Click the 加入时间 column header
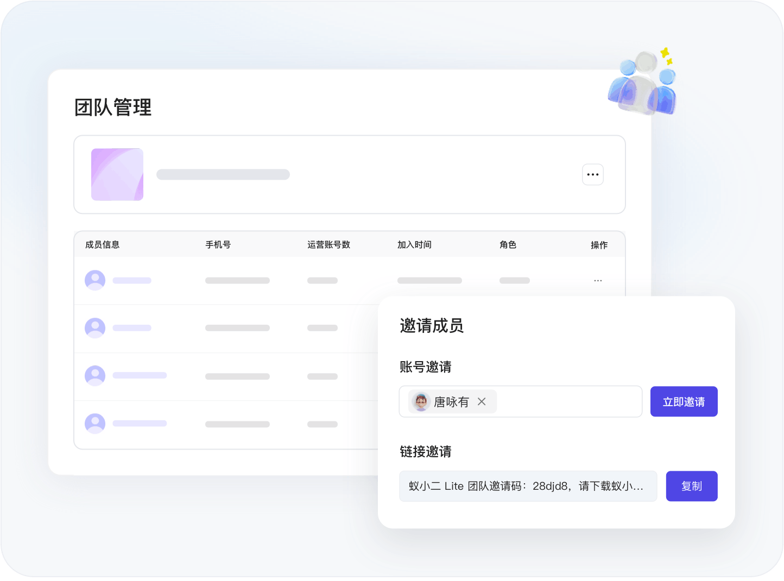The image size is (784, 581). [x=414, y=245]
